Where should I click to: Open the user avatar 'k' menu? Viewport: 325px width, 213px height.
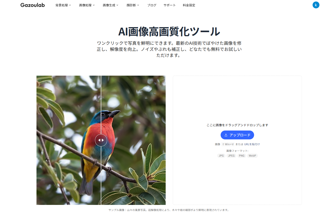point(316,5)
